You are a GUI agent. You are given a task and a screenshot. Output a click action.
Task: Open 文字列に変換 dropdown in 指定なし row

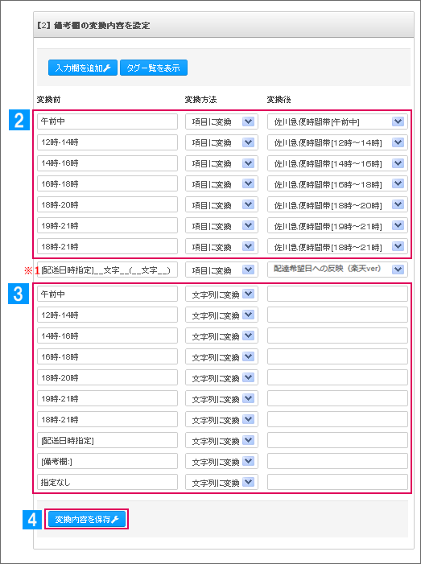[221, 482]
